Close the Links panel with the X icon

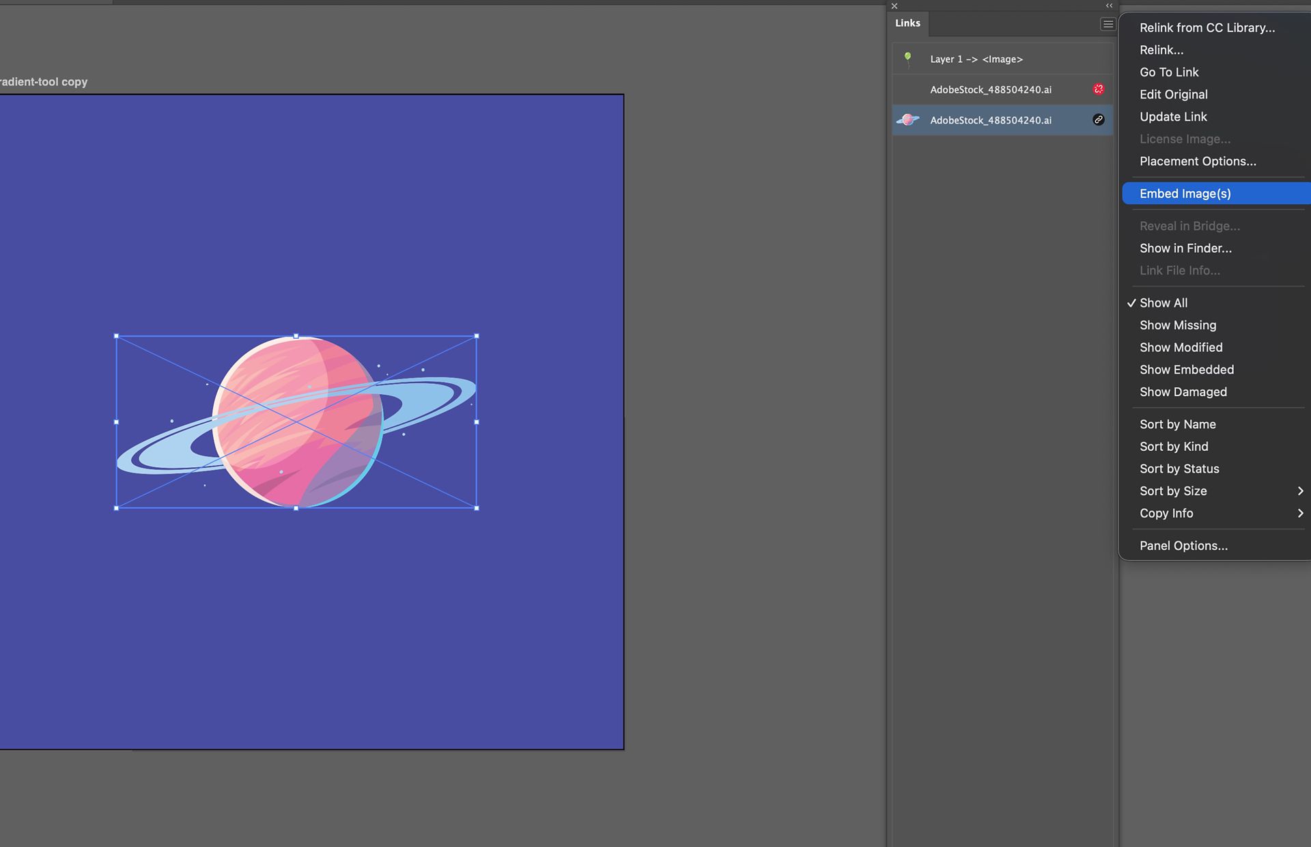point(894,6)
